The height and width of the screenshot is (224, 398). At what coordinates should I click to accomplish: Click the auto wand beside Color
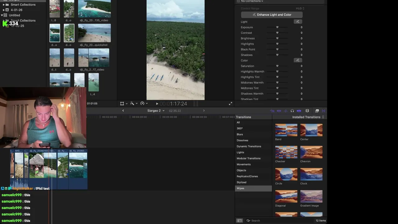click(x=298, y=60)
